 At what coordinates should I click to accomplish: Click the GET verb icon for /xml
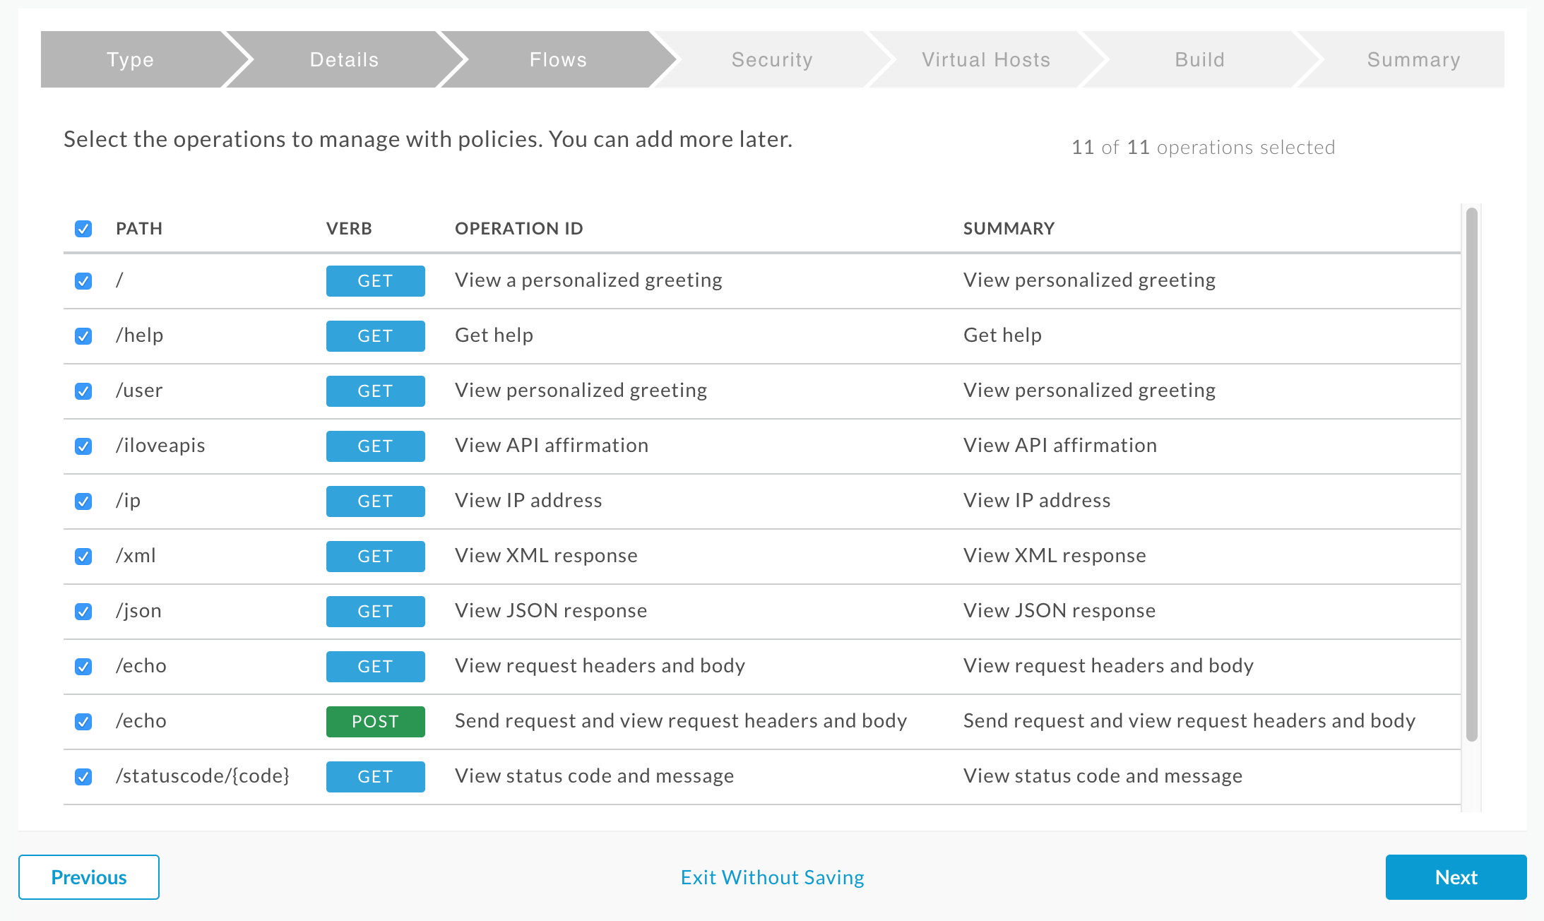click(x=373, y=556)
